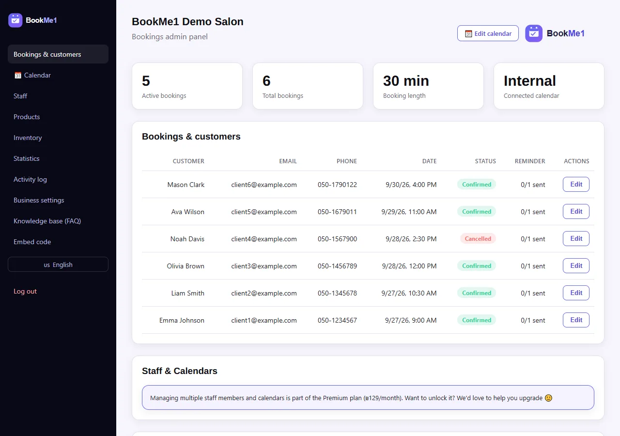
Task: Edit Mason Clark's booking
Action: pyautogui.click(x=576, y=185)
